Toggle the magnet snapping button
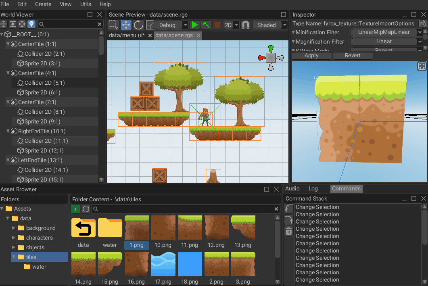Viewport: 428px width, 286px height. pyautogui.click(x=245, y=25)
